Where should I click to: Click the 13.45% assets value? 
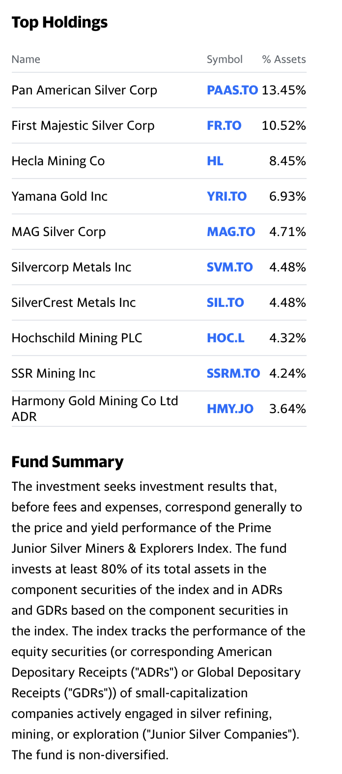click(x=284, y=90)
